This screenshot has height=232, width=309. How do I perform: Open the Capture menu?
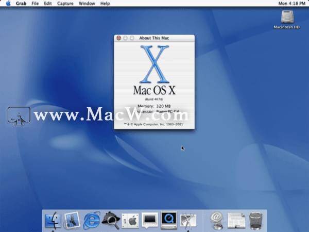pyautogui.click(x=65, y=4)
